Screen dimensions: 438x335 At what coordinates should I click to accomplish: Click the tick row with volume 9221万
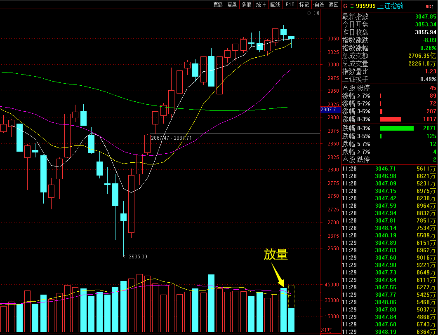[389, 265]
